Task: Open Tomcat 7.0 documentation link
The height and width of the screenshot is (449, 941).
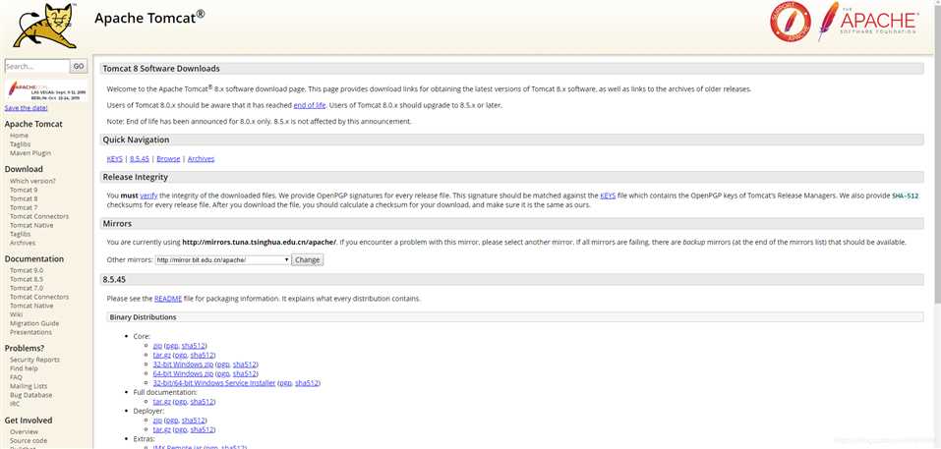Action: 27,288
